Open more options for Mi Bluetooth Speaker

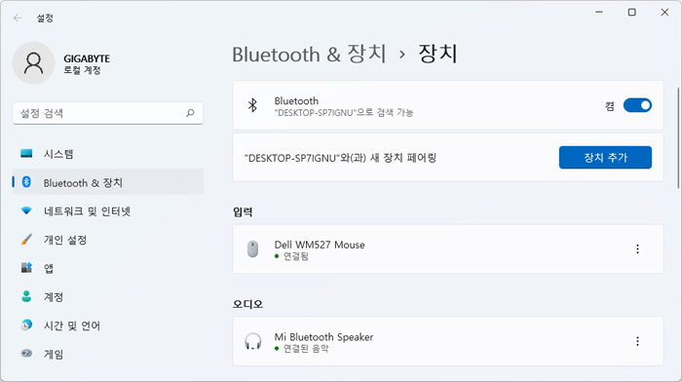pos(637,341)
